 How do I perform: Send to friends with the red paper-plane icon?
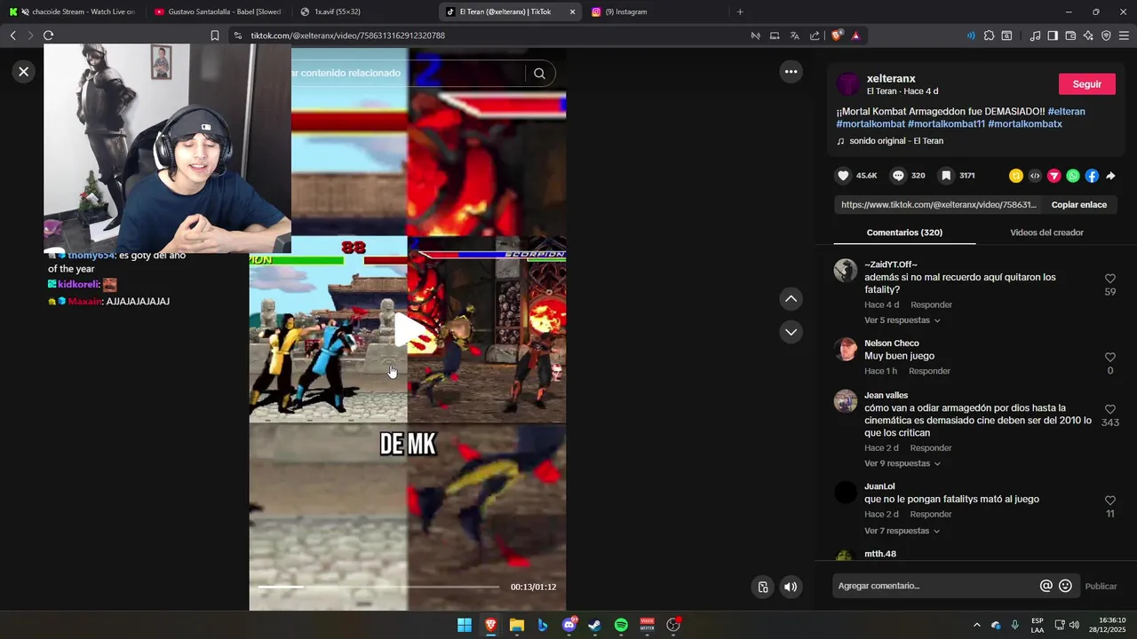[1054, 176]
